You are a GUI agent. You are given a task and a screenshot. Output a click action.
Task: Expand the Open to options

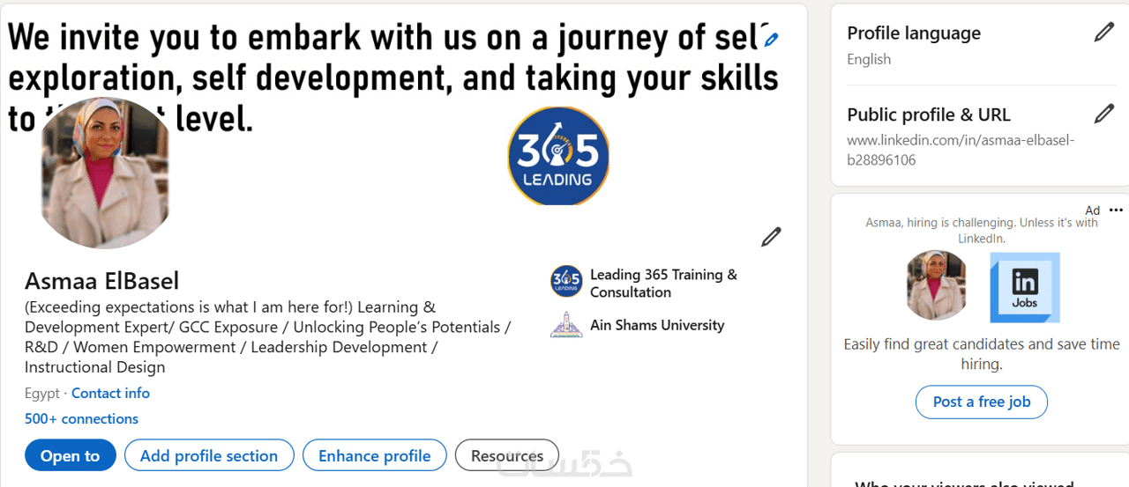(71, 455)
